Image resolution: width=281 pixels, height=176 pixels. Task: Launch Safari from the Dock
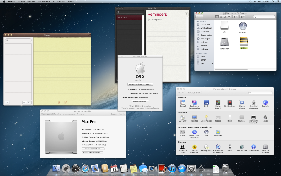[x=85, y=168]
